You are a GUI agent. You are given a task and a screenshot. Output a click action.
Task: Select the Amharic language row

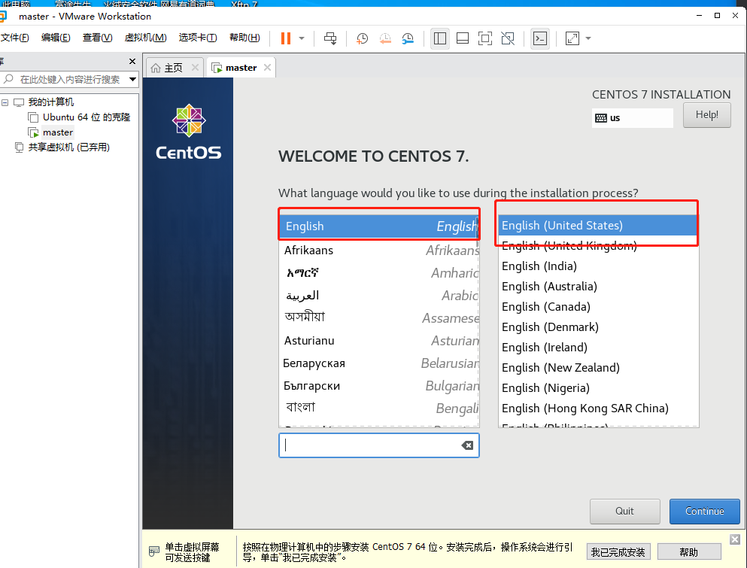[x=379, y=272]
